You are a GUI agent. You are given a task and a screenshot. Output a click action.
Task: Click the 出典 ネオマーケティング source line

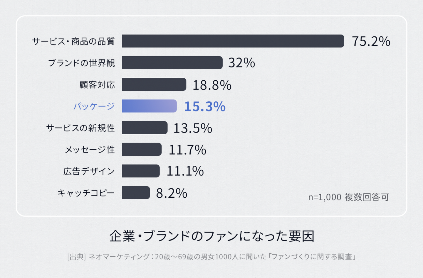click(212, 257)
